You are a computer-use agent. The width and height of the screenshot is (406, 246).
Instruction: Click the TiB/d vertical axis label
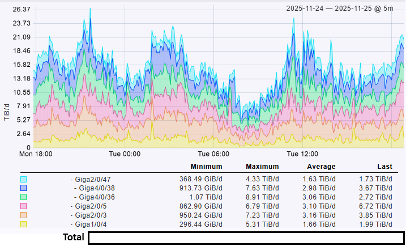[x=6, y=112]
